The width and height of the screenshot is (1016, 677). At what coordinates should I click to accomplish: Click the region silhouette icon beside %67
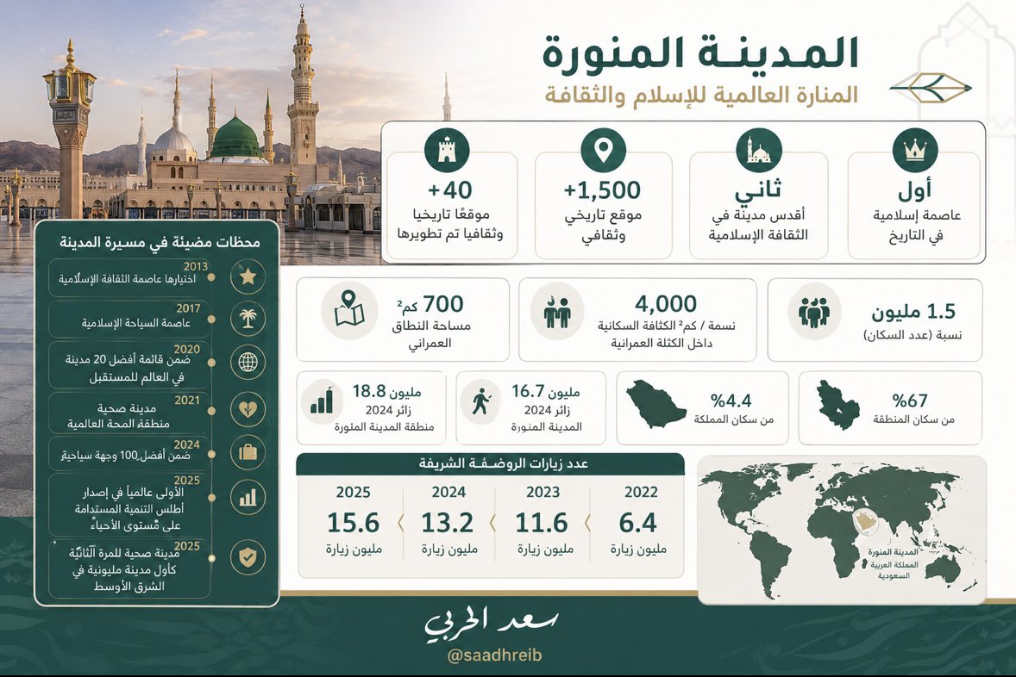837,406
